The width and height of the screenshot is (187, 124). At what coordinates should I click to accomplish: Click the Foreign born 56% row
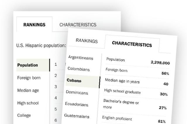coord(137,72)
